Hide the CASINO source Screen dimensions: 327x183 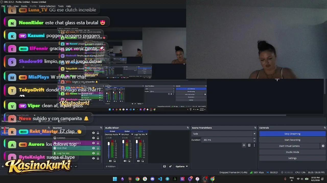pos(94,138)
